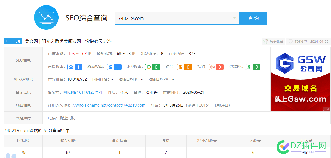331x158 pixels.
Task: Expand the domain history dropdown arrow
Action: pos(234,18)
